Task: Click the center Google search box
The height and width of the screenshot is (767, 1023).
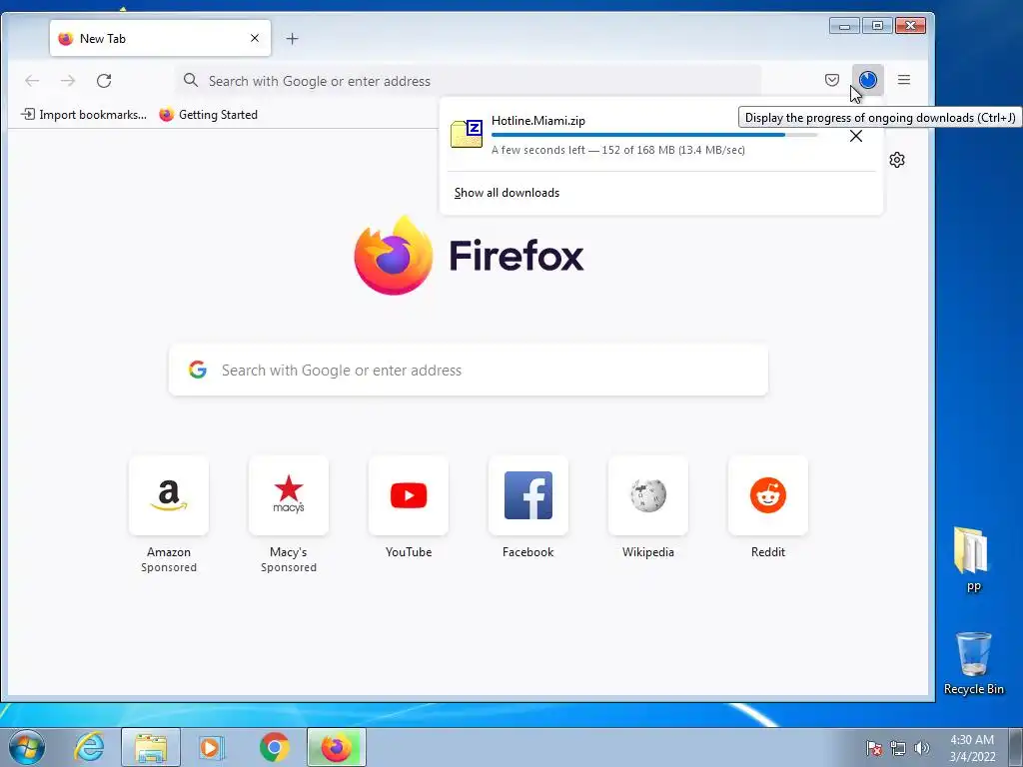Action: 468,370
